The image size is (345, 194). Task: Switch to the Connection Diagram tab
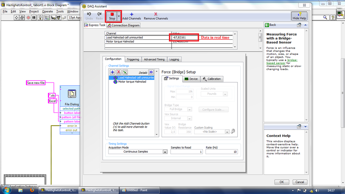(x=123, y=25)
